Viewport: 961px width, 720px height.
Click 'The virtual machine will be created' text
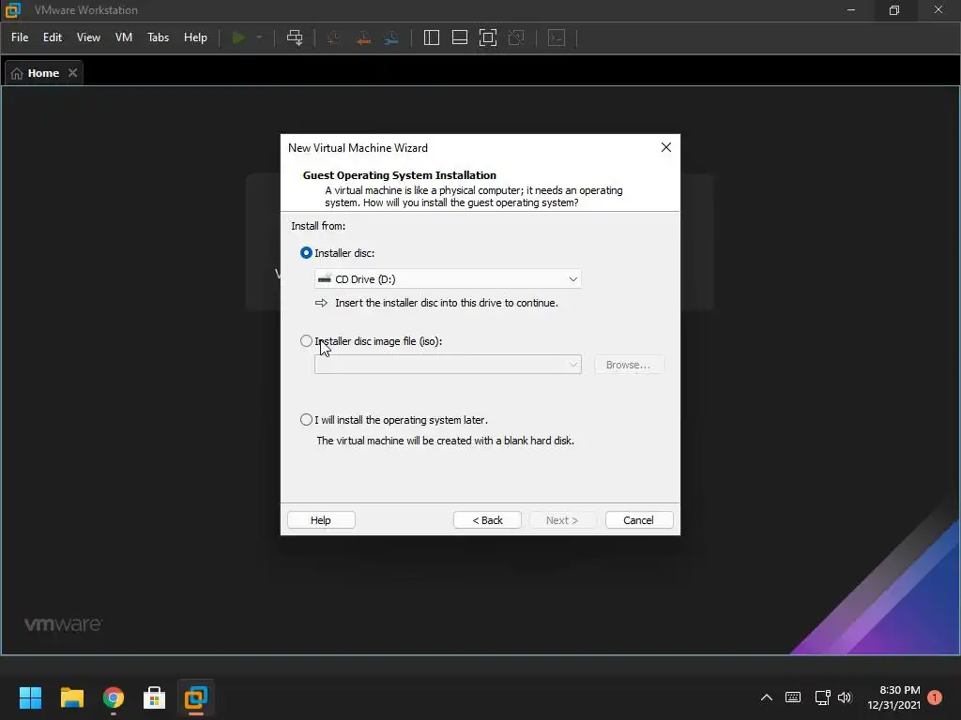pos(446,441)
